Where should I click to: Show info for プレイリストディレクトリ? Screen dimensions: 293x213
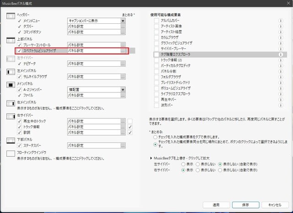pos(281,83)
